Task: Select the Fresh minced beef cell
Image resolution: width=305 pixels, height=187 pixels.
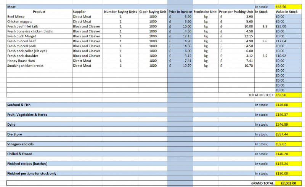Action: pyautogui.click(x=39, y=41)
